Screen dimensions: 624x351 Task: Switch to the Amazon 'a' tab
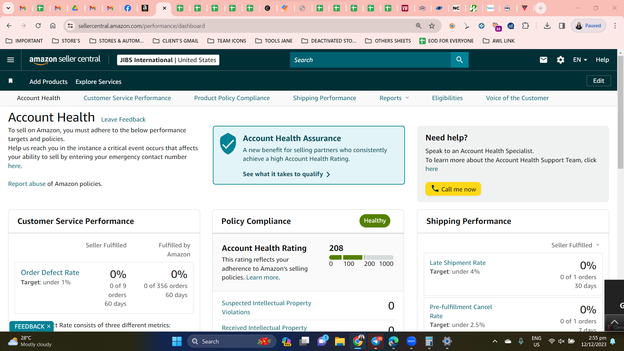[145, 8]
